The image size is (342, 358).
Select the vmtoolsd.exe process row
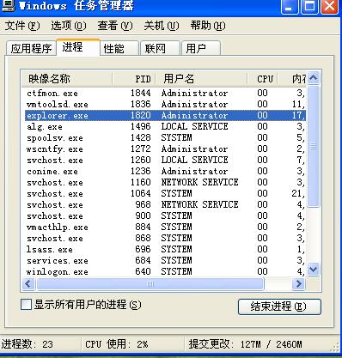tap(165, 104)
